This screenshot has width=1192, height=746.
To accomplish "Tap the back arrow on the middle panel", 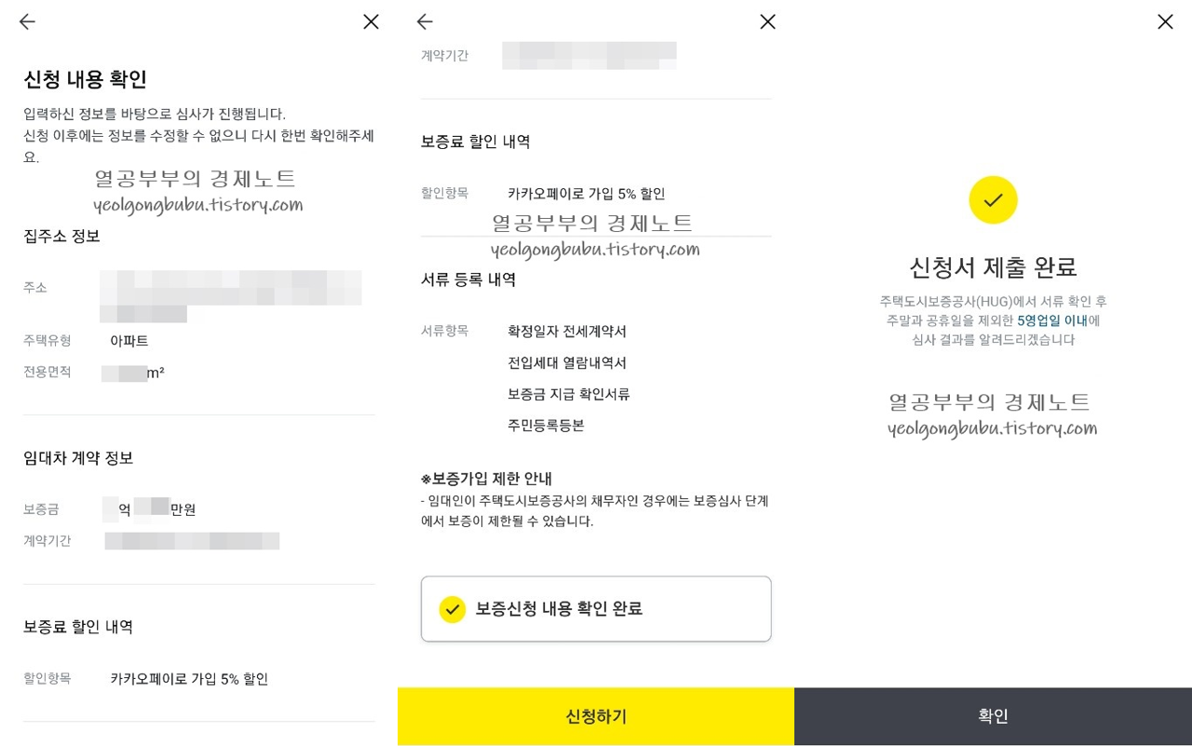I will (425, 21).
